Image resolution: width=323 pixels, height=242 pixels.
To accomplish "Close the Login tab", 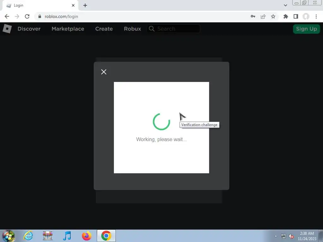I will [x=73, y=5].
